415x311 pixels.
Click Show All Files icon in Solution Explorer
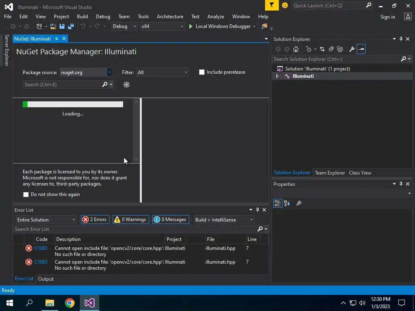click(340, 49)
